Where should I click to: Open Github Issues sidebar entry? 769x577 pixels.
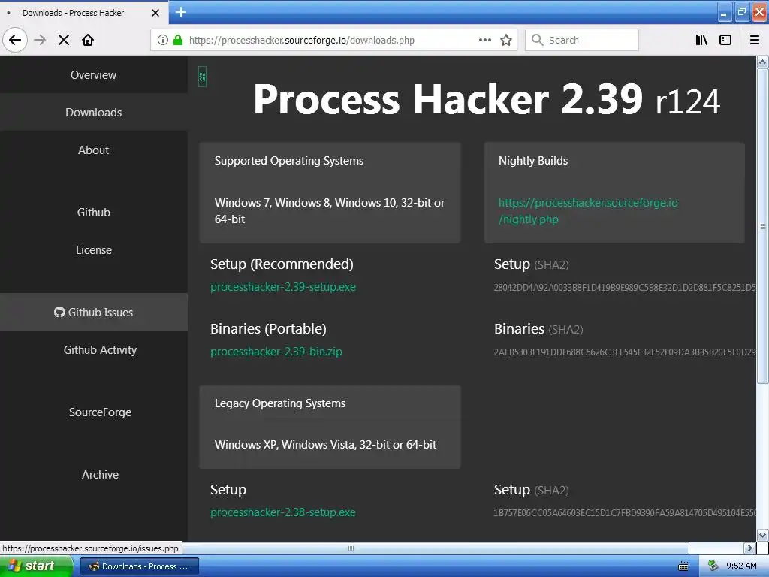tap(93, 312)
